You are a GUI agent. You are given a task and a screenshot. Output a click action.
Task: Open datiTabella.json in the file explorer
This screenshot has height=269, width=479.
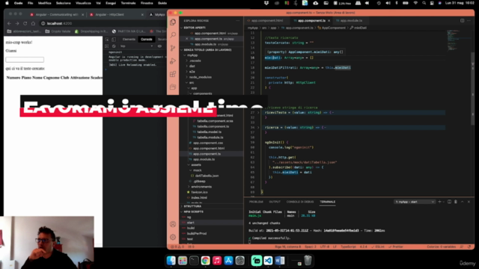tap(207, 176)
